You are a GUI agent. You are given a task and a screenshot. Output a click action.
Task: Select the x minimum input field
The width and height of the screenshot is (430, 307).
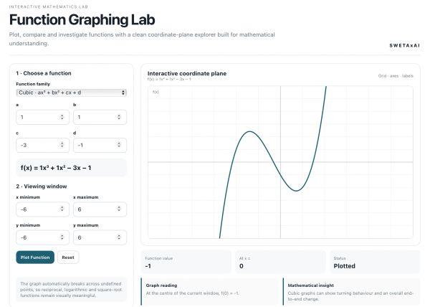tap(42, 209)
